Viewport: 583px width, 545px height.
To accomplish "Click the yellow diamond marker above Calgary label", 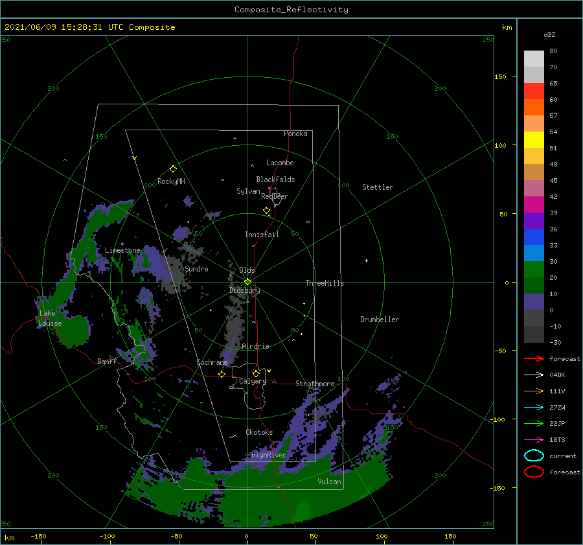I will pyautogui.click(x=256, y=373).
